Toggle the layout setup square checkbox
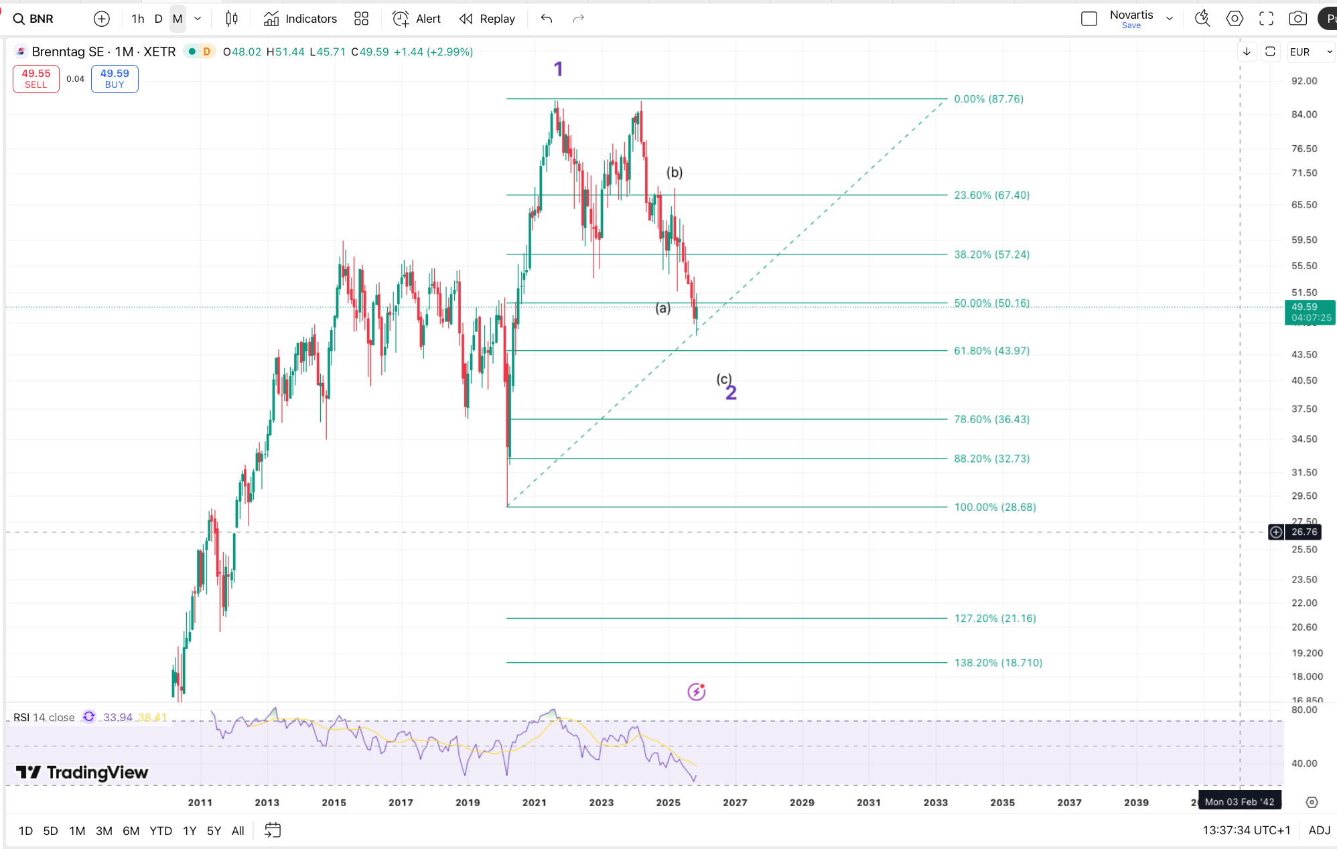The image size is (1337, 849). click(x=1089, y=19)
